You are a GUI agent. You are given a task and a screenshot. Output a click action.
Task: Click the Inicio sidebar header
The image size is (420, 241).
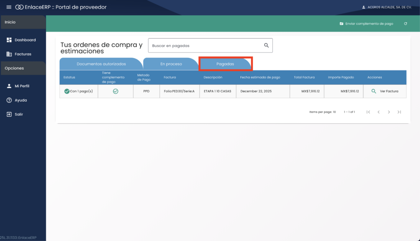click(x=23, y=22)
